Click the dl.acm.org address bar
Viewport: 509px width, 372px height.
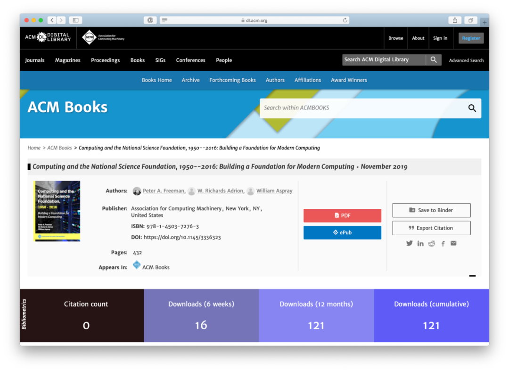(x=254, y=20)
